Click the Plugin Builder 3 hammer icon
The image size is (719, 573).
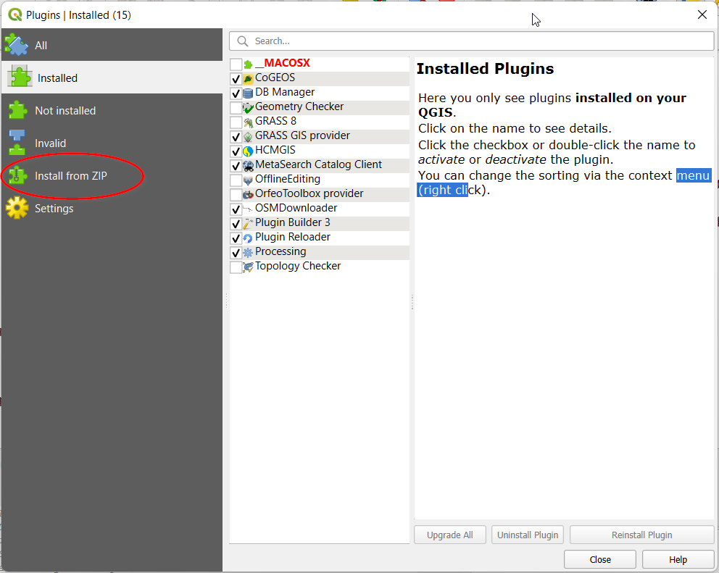pyautogui.click(x=248, y=224)
